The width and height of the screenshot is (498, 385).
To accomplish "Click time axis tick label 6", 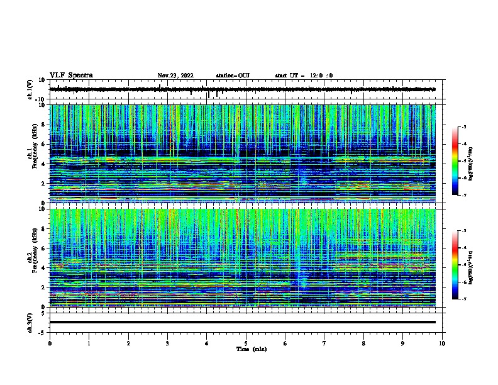I will coord(285,343).
